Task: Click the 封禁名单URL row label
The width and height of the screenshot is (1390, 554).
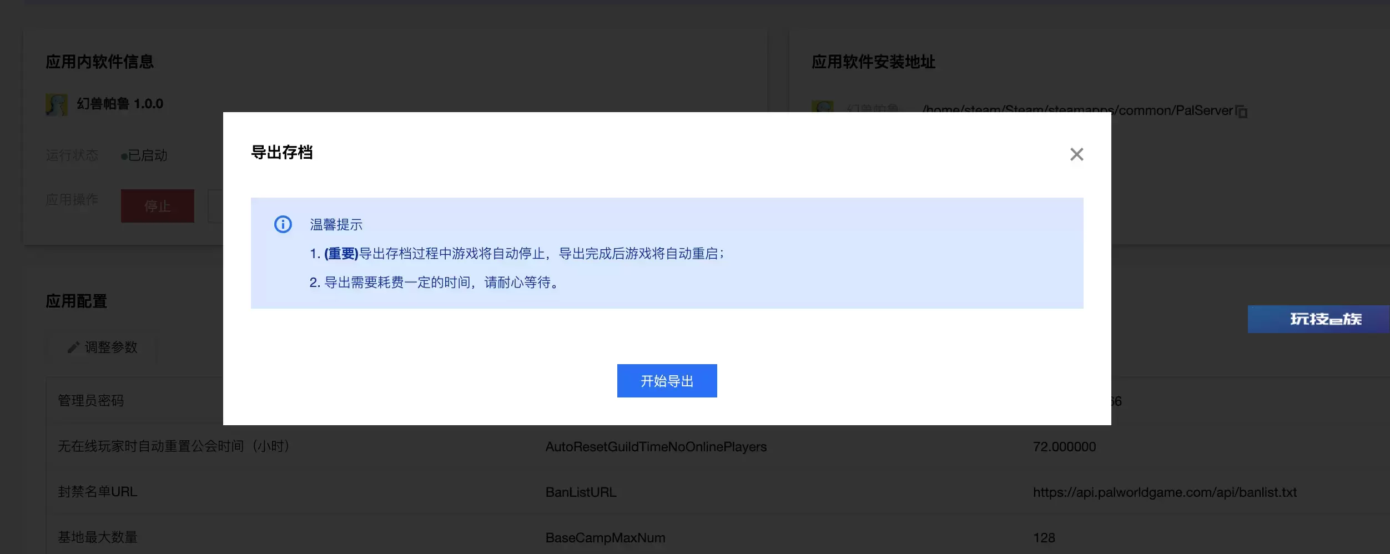Action: tap(98, 492)
